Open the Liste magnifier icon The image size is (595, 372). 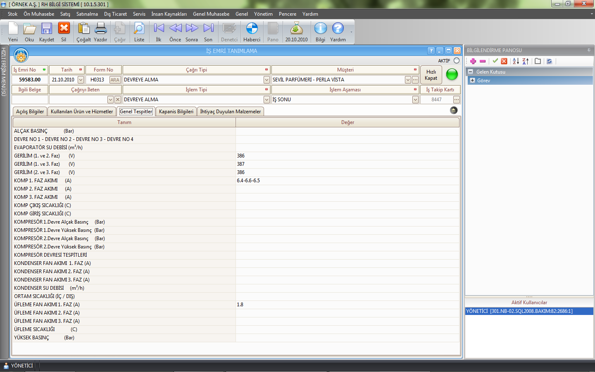139,29
